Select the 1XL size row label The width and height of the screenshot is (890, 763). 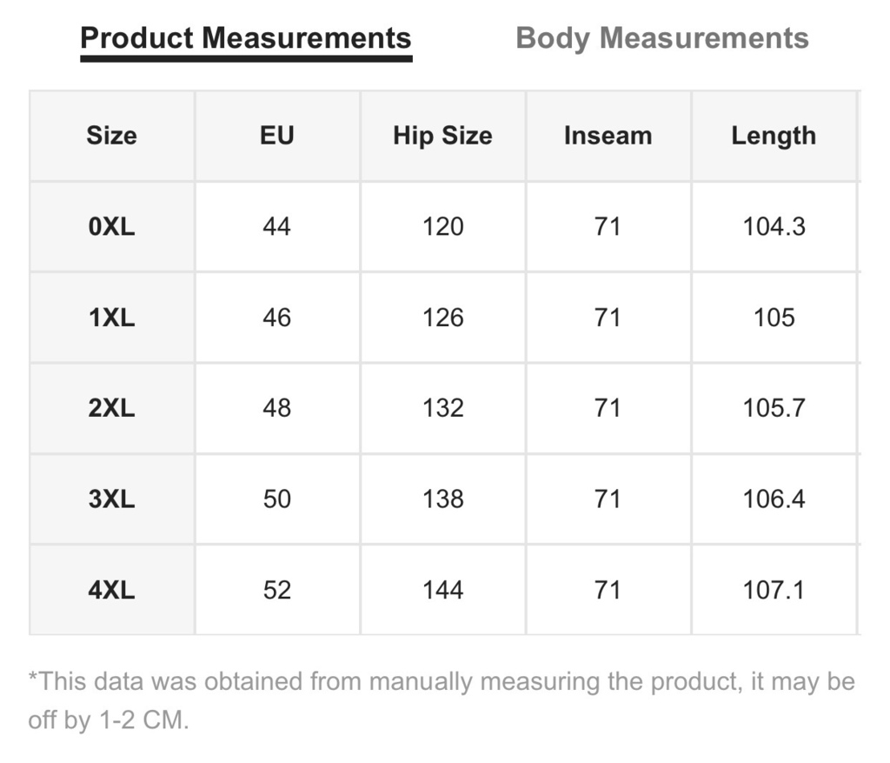[x=112, y=318]
